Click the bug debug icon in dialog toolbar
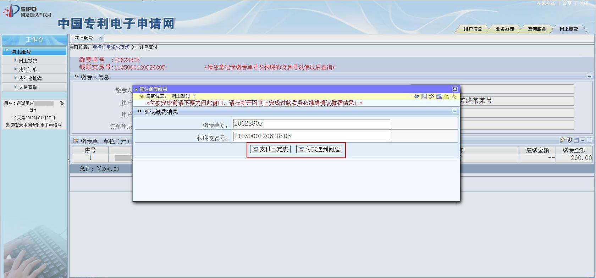 (x=416, y=96)
